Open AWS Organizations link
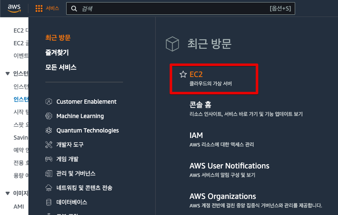Image resolution: width=338 pixels, height=215 pixels. coord(223,196)
